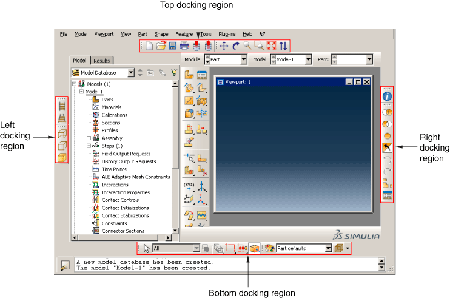Click the model tree vertical scrollbar down arrow

coord(175,231)
